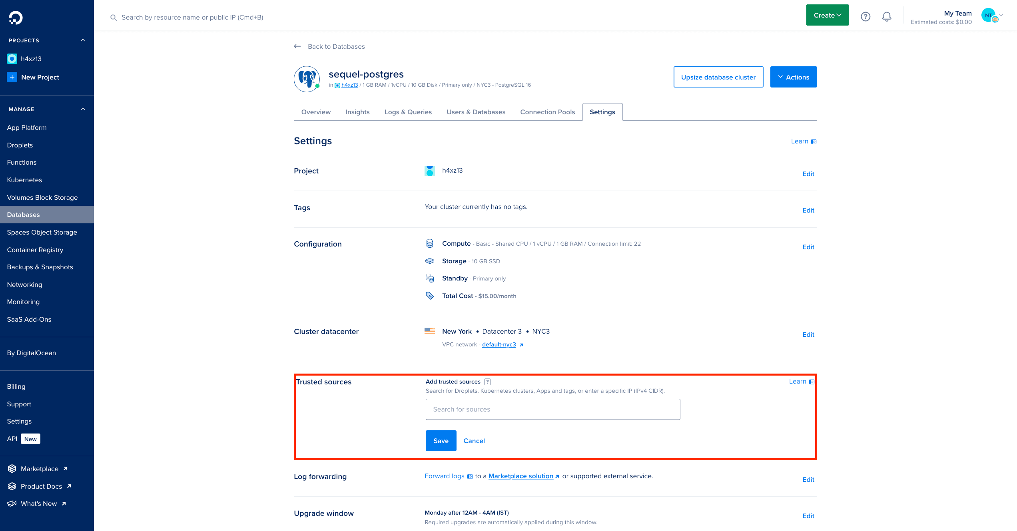This screenshot has width=1017, height=531.
Task: Open the Marketplace solution link
Action: (521, 476)
